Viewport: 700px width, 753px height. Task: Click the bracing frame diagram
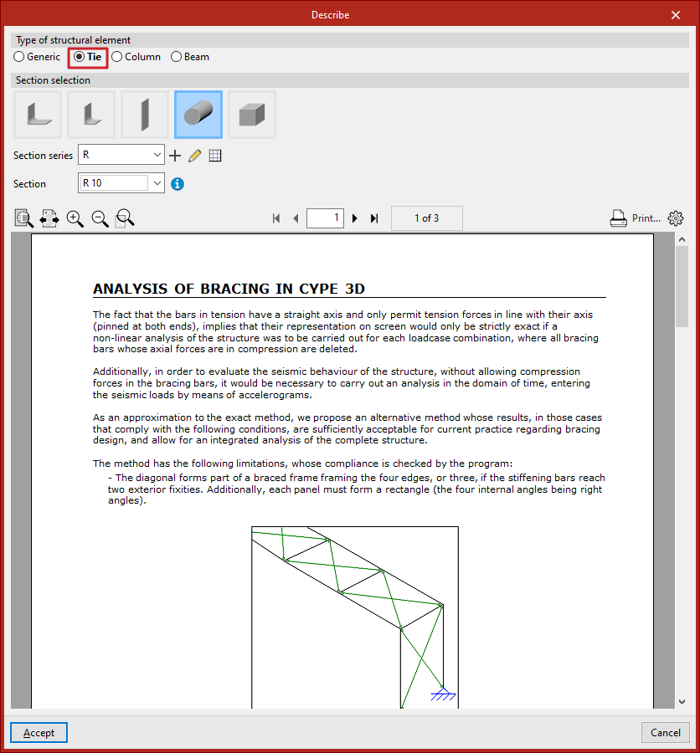[x=355, y=617]
